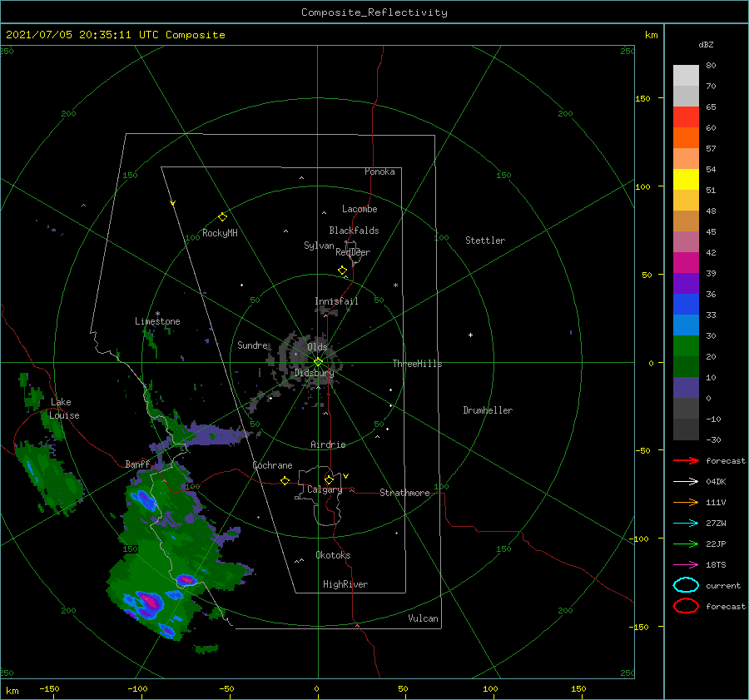
Task: Click the cyan current ellipse in legend
Action: click(x=686, y=585)
